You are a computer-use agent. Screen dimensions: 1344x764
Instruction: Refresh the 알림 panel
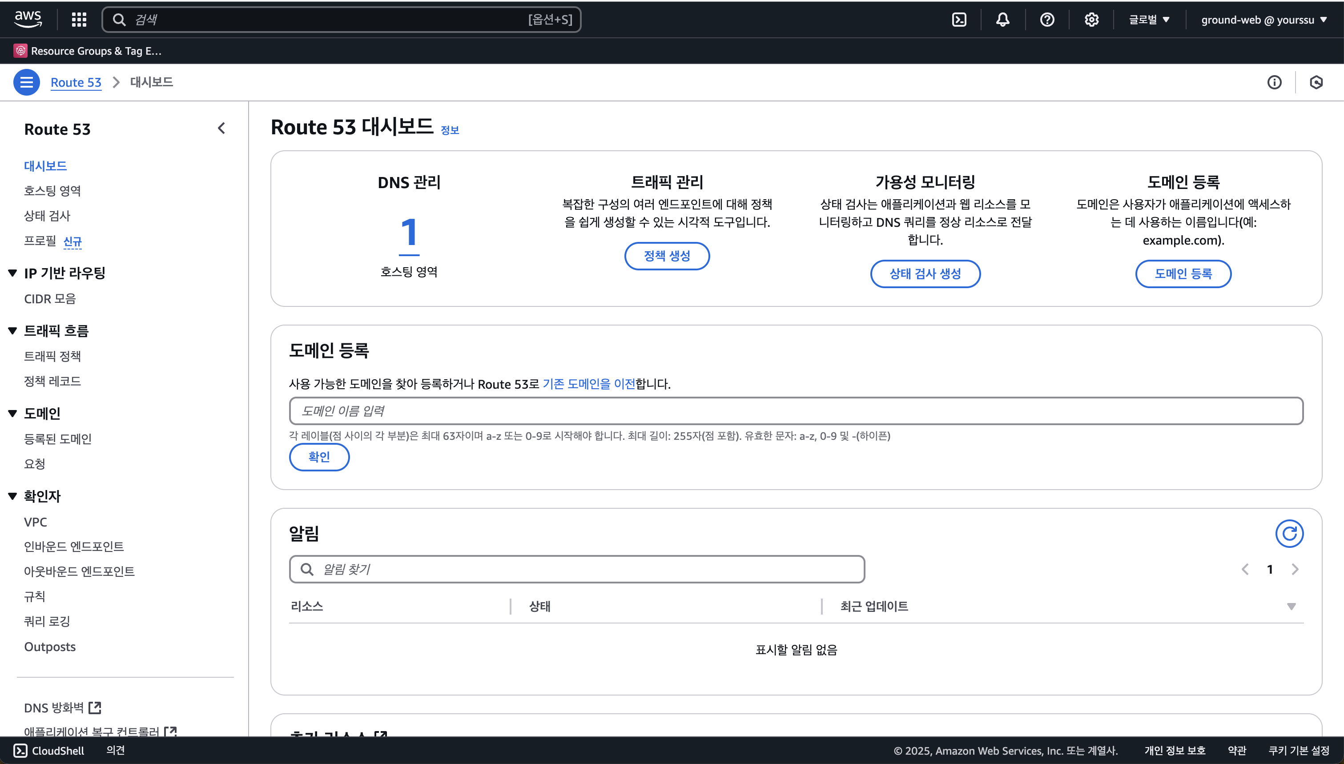[x=1289, y=534]
